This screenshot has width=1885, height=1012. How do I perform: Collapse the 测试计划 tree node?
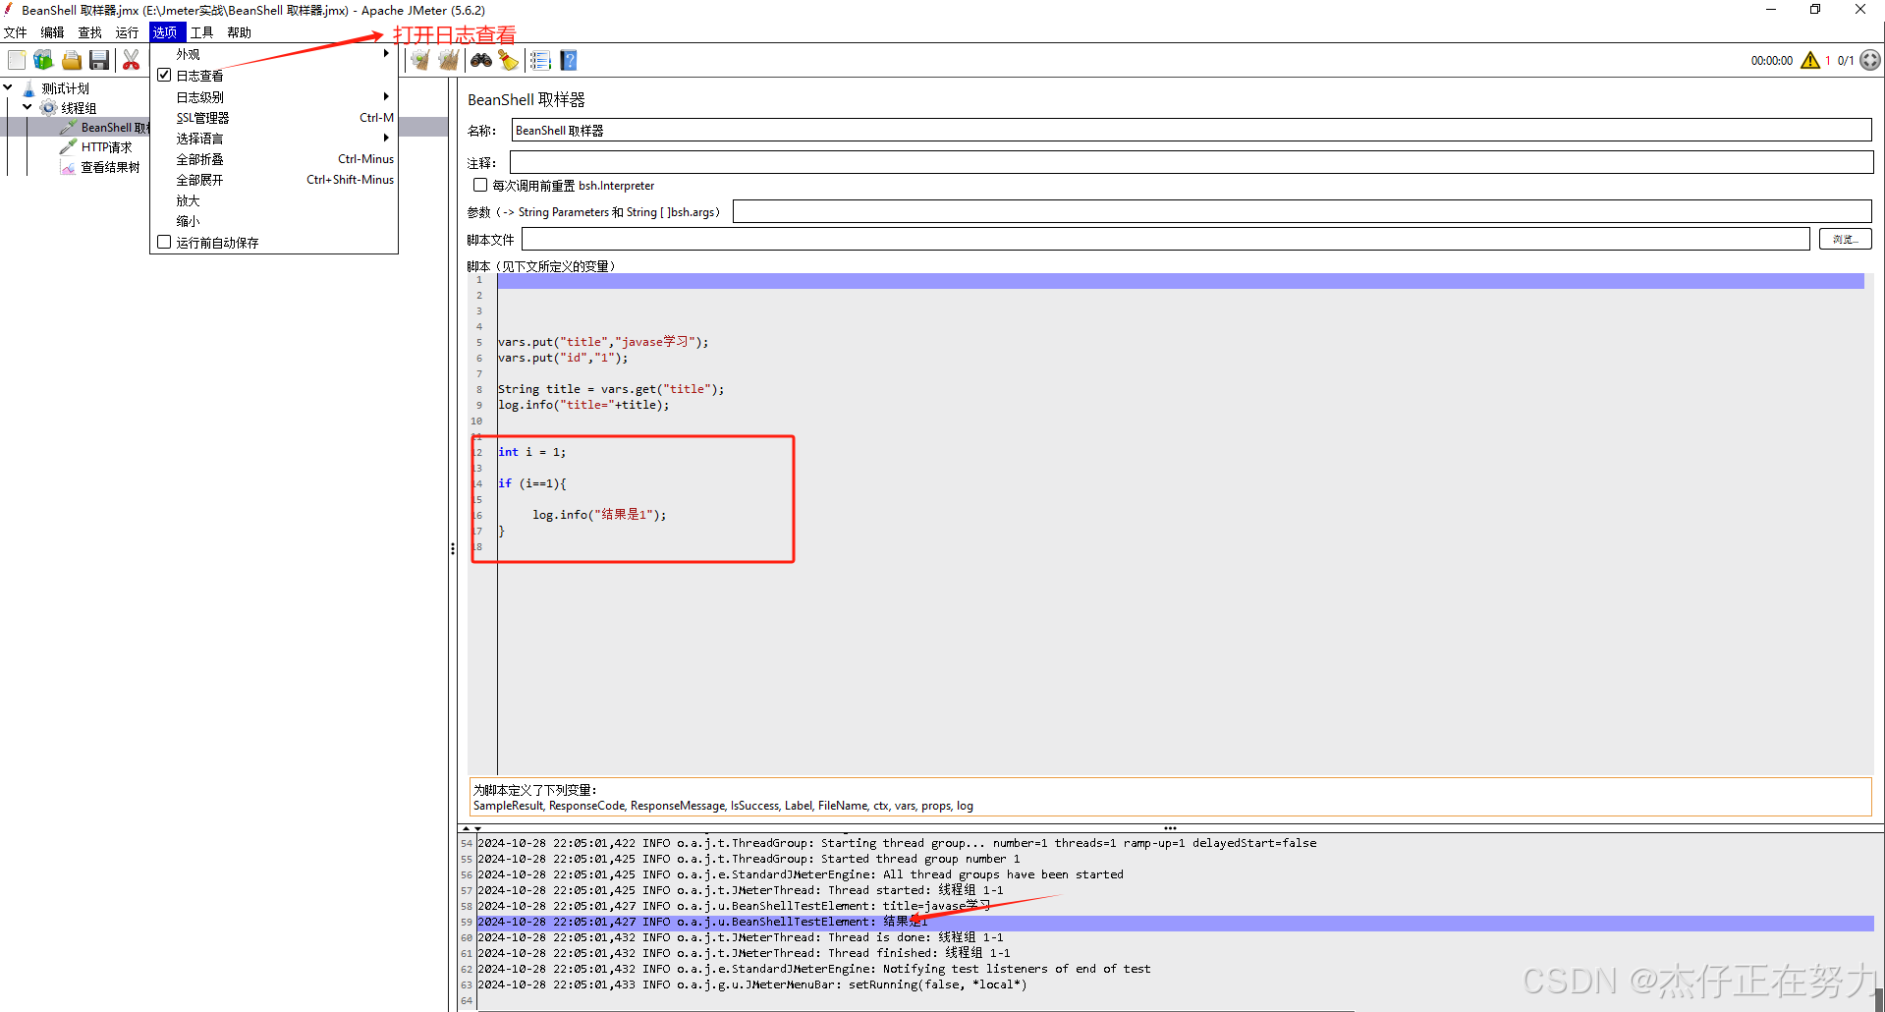tap(8, 87)
